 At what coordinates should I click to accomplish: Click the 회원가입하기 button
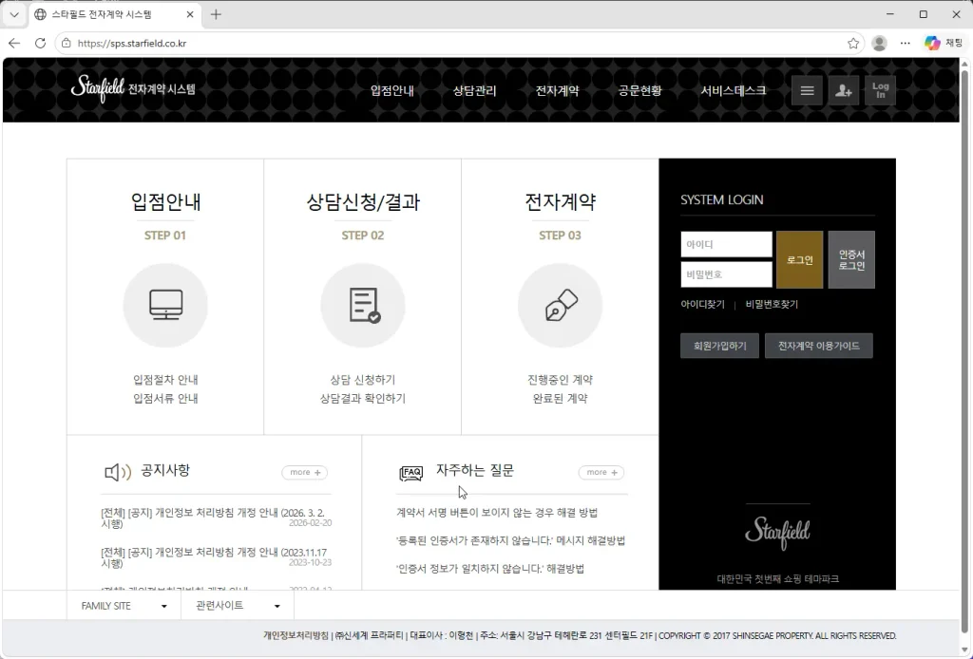(x=720, y=346)
